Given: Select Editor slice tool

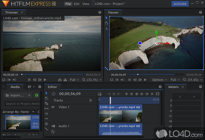Looking at the screenshot, I should (46, 103).
